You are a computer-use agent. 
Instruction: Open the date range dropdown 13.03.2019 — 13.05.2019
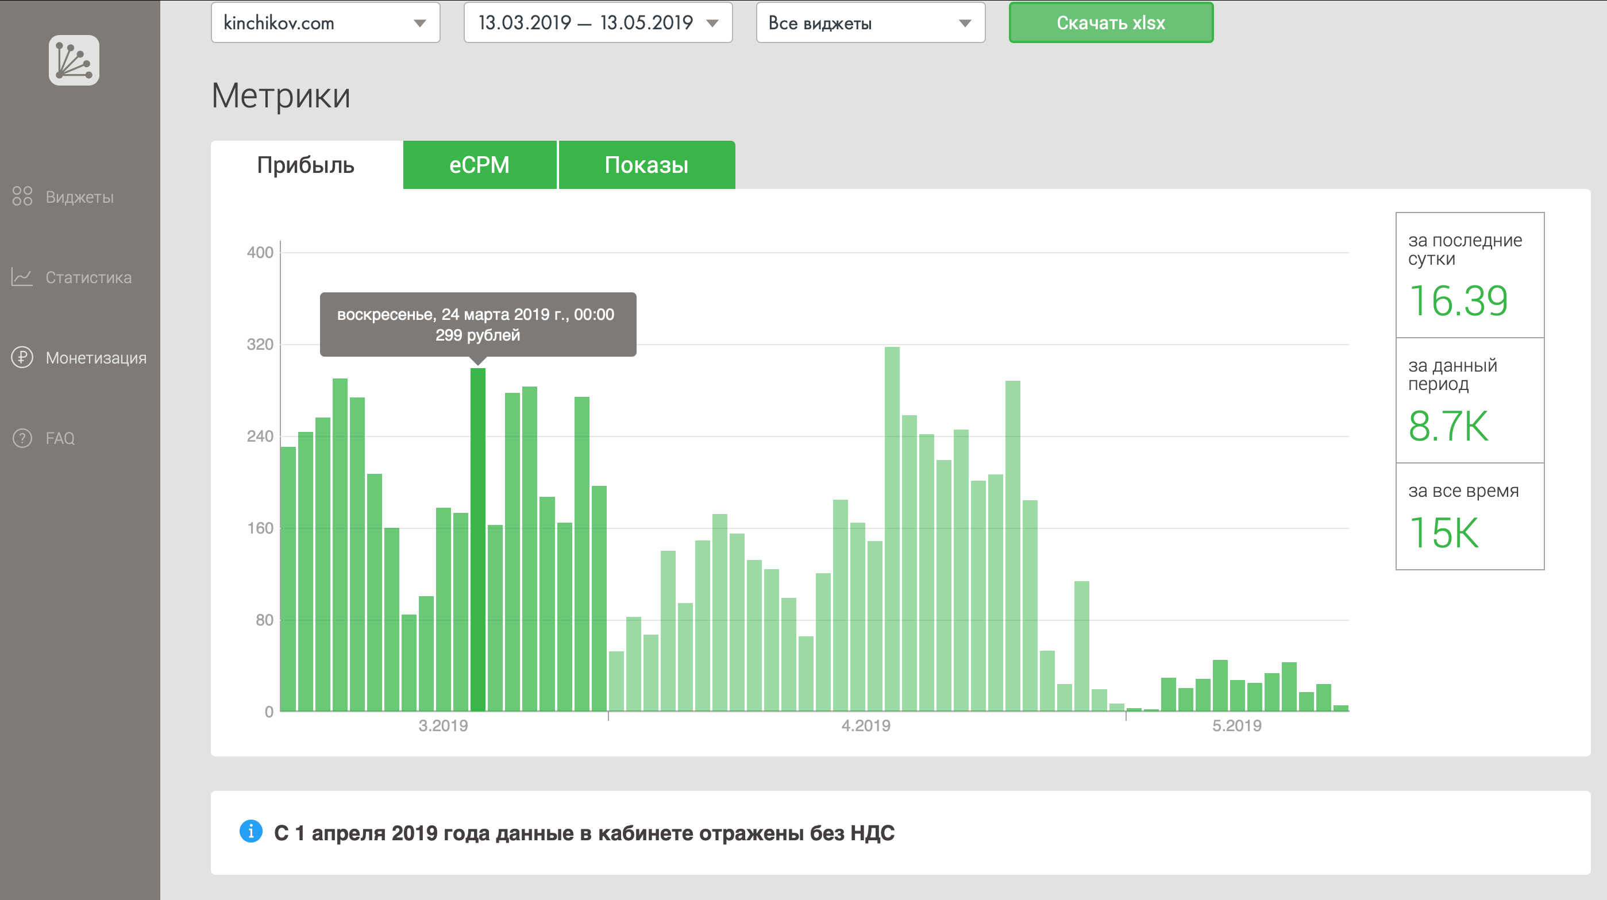tap(598, 23)
